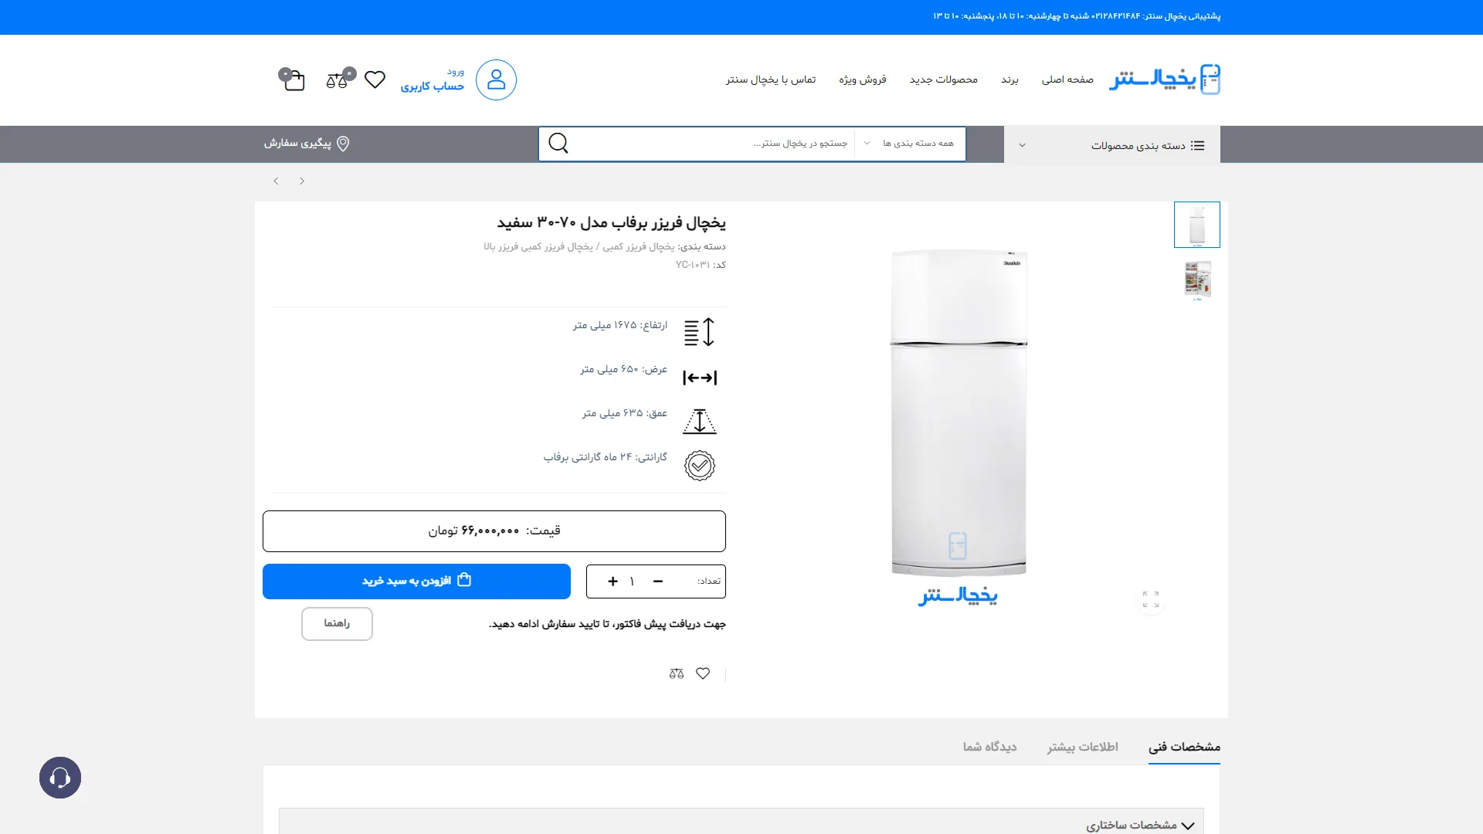Viewport: 1483px width, 834px height.
Task: Click the search magnifier icon
Action: coord(558,144)
